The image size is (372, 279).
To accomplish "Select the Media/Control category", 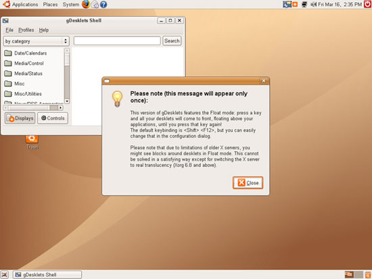I will pos(29,64).
